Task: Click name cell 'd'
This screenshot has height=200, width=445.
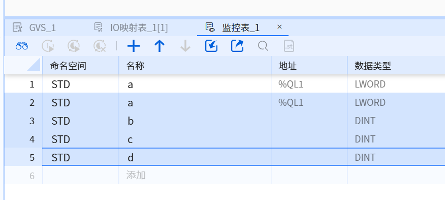Action: 195,157
